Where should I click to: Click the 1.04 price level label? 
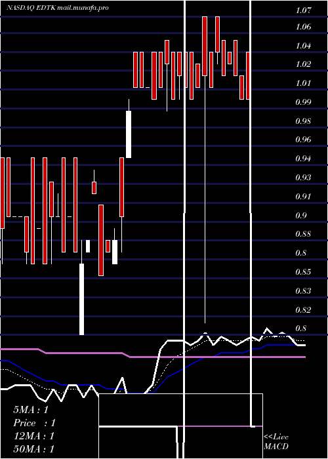[x=303, y=46]
